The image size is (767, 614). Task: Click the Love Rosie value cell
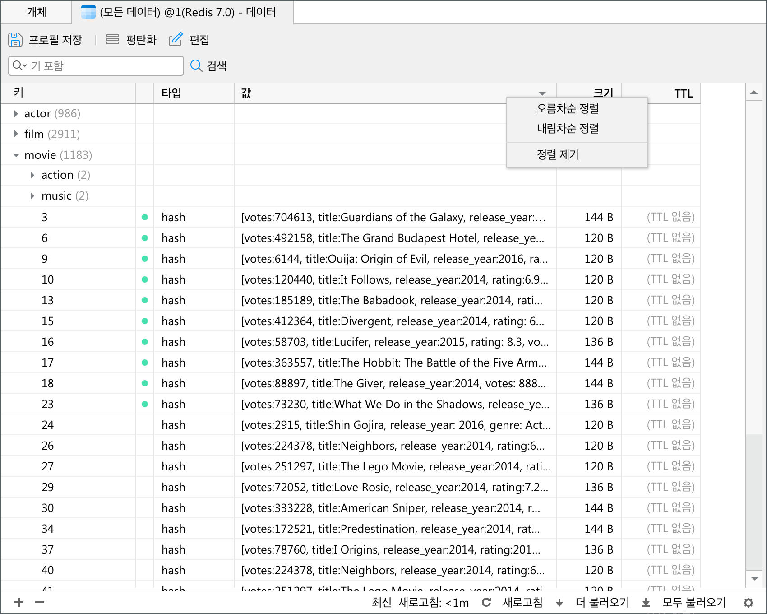pos(395,487)
